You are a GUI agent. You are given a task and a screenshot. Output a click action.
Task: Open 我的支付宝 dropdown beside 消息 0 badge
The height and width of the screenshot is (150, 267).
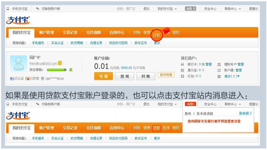(167, 9)
